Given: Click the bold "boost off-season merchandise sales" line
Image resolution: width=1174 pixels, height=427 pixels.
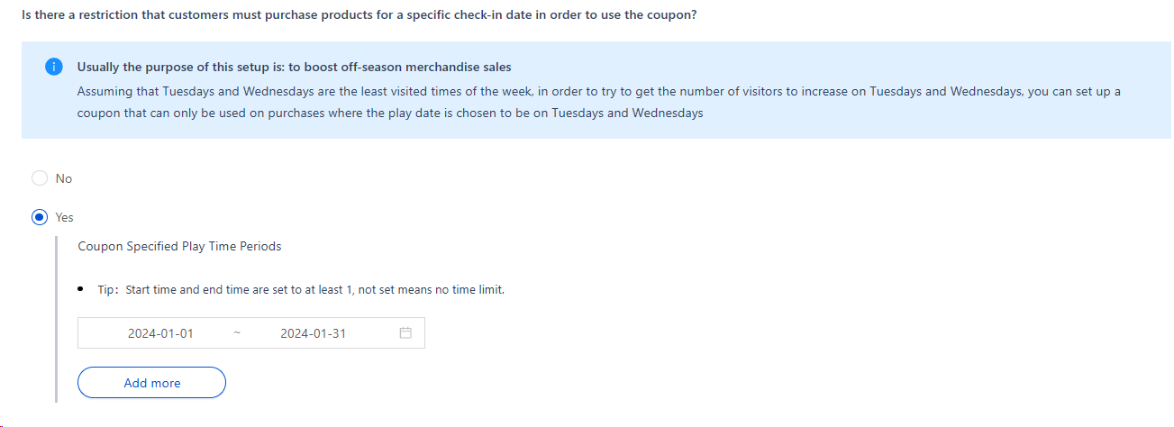Looking at the screenshot, I should 295,68.
